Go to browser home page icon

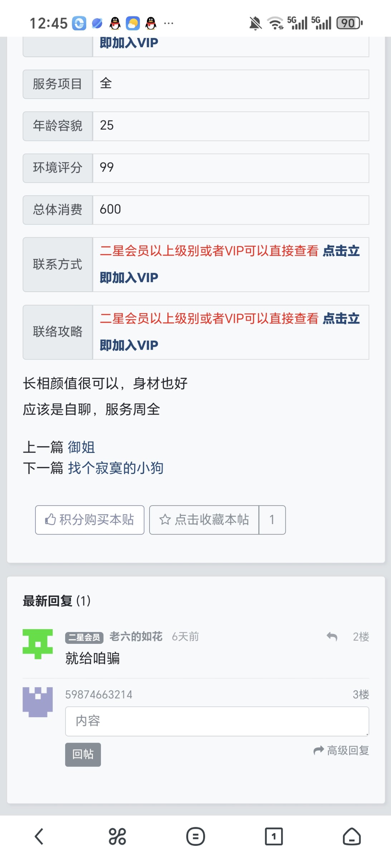[352, 837]
